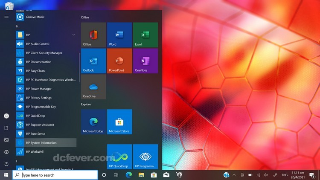Launch HP Easy Clean
Screen dimensions: 320x180
coord(46,71)
